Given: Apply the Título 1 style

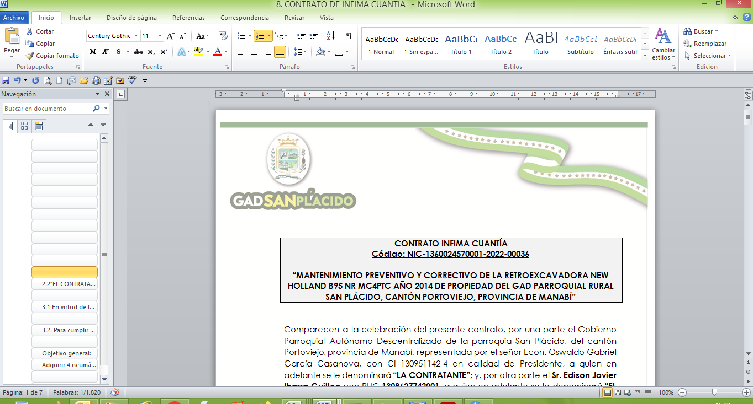Looking at the screenshot, I should pos(461,45).
